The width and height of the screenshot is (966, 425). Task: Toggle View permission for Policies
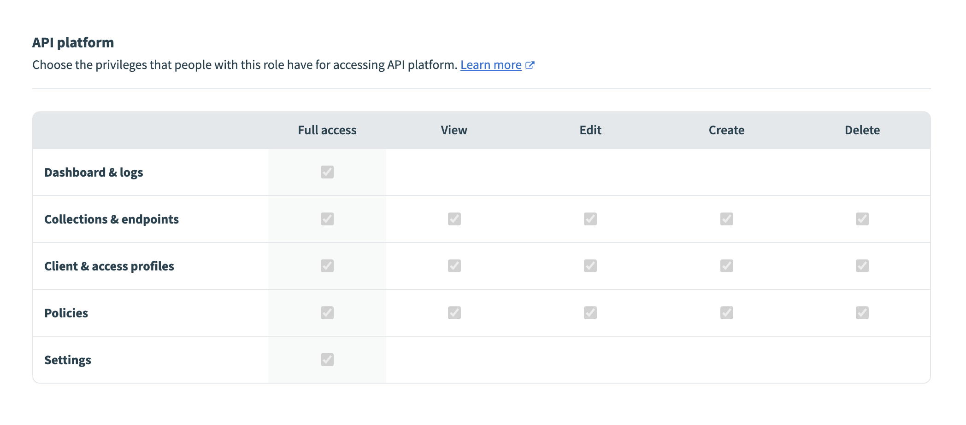pos(454,313)
